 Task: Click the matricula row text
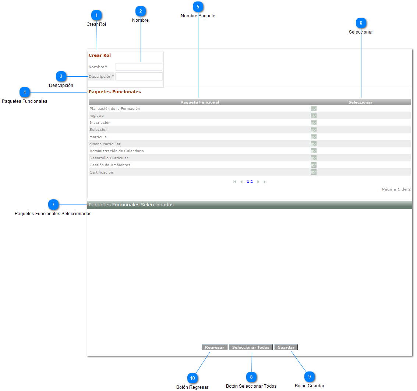(x=98, y=137)
